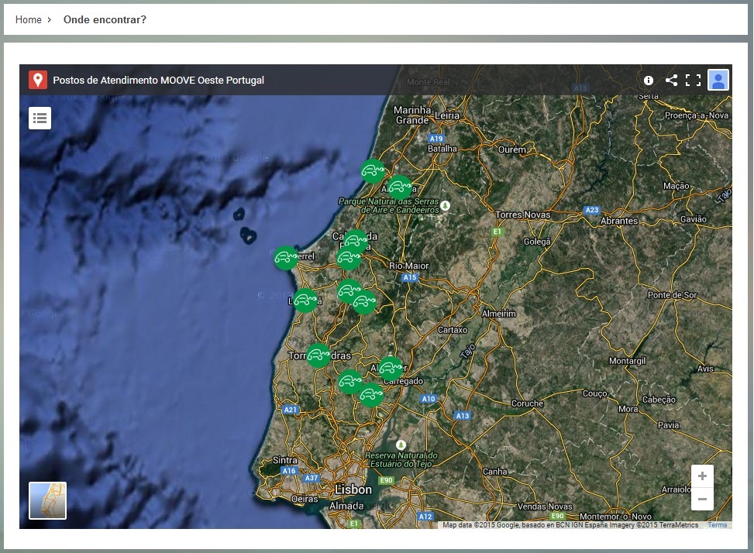The width and height of the screenshot is (754, 553).
Task: Open the map legend list button
Action: point(40,118)
